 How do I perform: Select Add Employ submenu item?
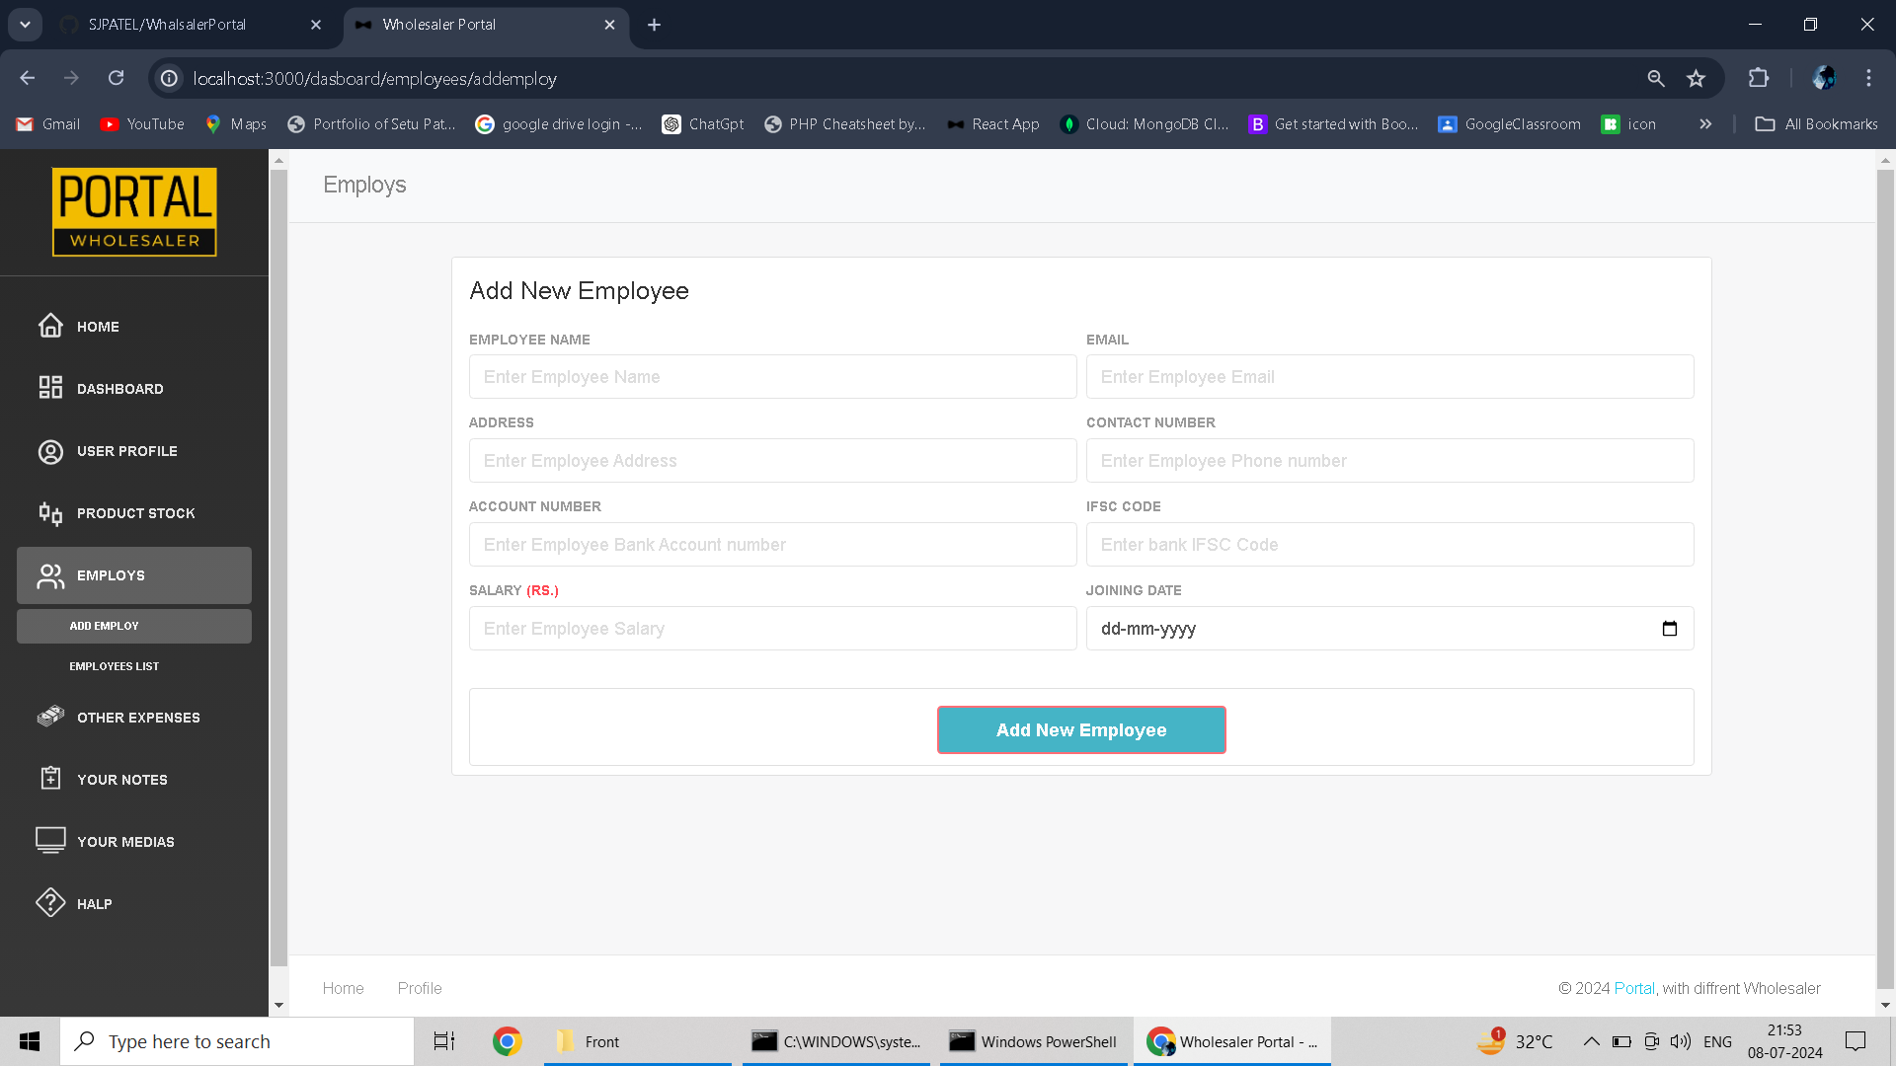104,626
